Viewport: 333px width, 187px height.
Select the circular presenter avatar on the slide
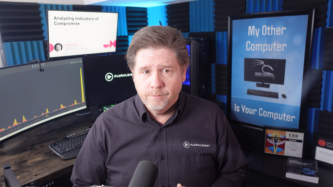click(58, 47)
